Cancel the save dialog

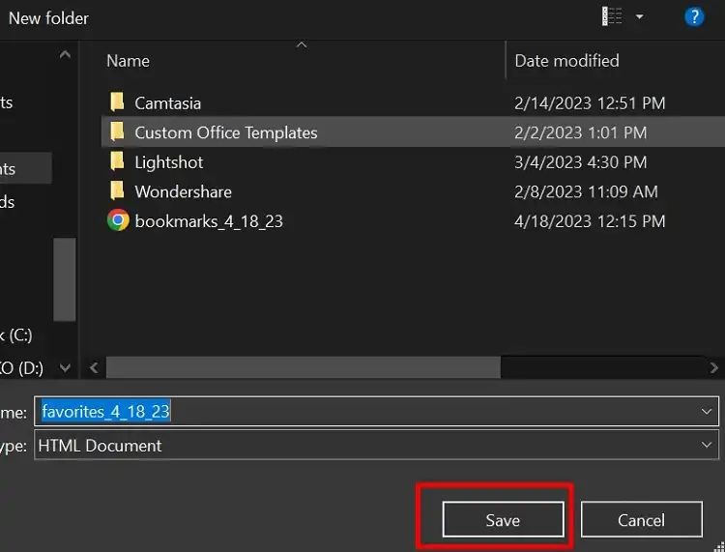(641, 520)
